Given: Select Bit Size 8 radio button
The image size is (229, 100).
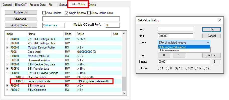Looking at the screenshot, I should pos(168,68).
